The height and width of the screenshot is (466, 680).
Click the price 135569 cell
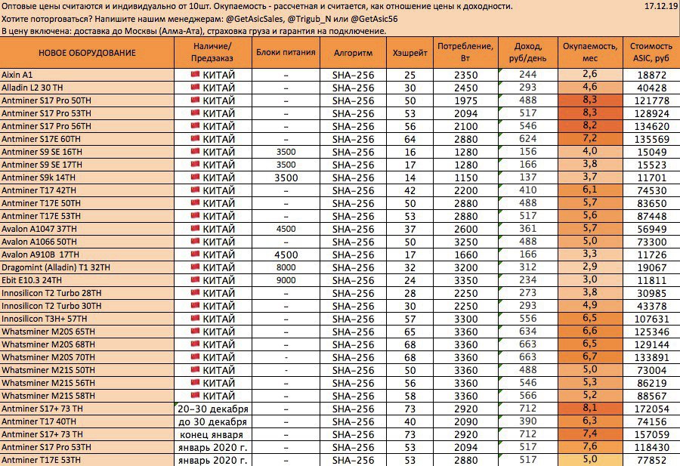(x=651, y=139)
